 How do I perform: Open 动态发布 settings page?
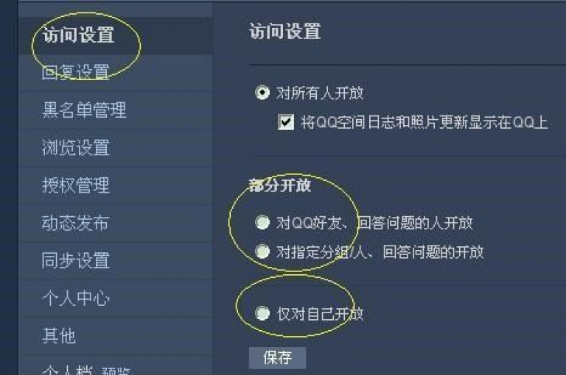(x=116, y=223)
